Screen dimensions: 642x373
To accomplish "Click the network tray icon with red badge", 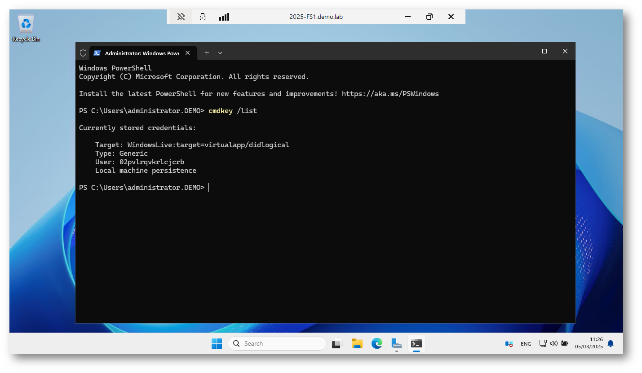I will coord(509,344).
